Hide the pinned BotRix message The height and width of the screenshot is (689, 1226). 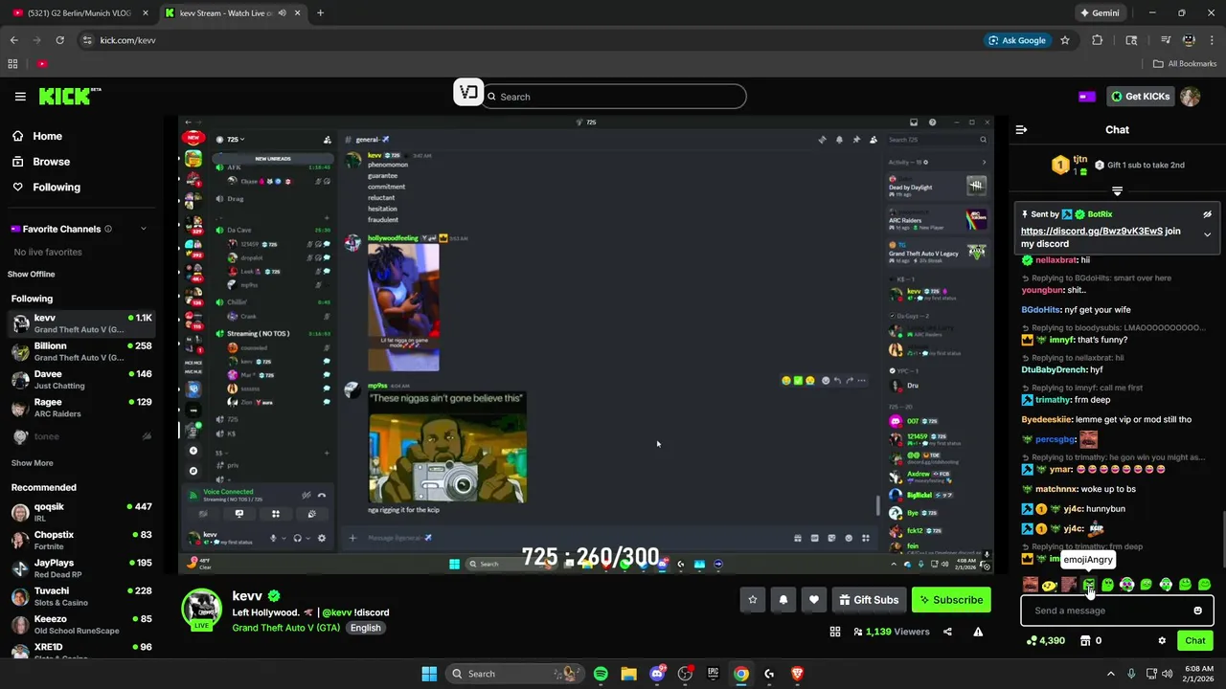[1207, 214]
